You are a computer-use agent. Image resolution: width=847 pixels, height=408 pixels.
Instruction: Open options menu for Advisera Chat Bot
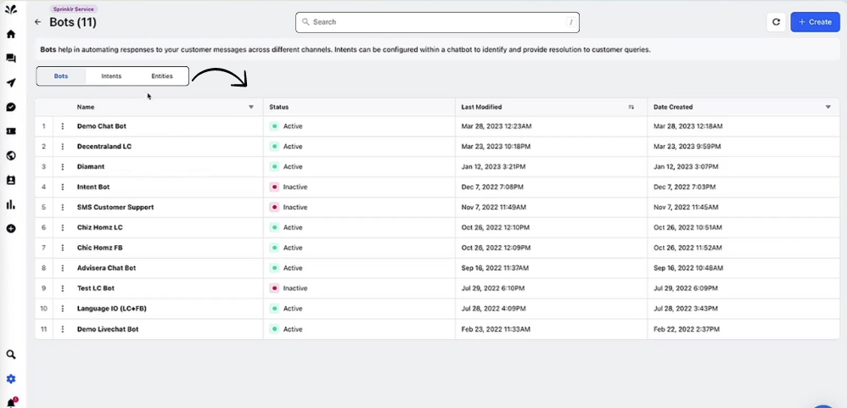point(63,268)
